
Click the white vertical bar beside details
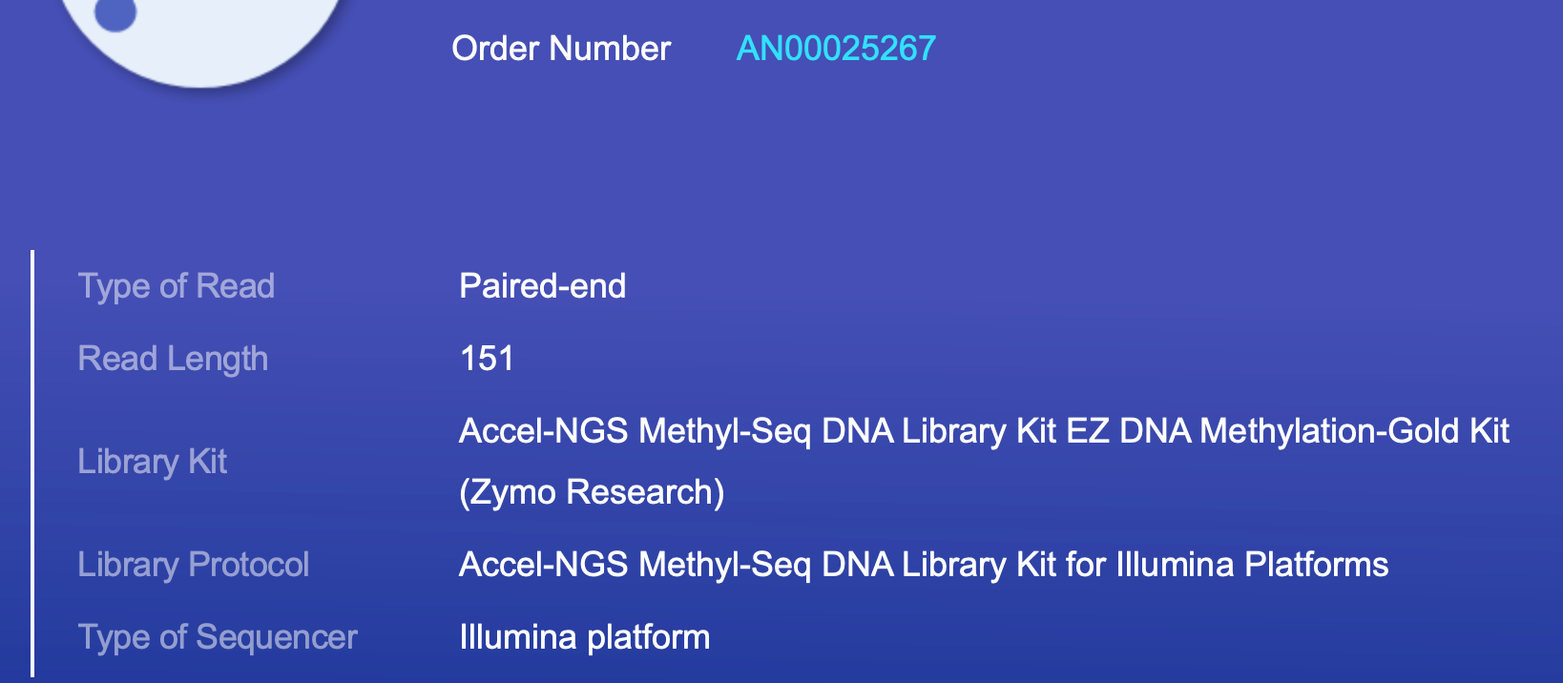pos(32,464)
